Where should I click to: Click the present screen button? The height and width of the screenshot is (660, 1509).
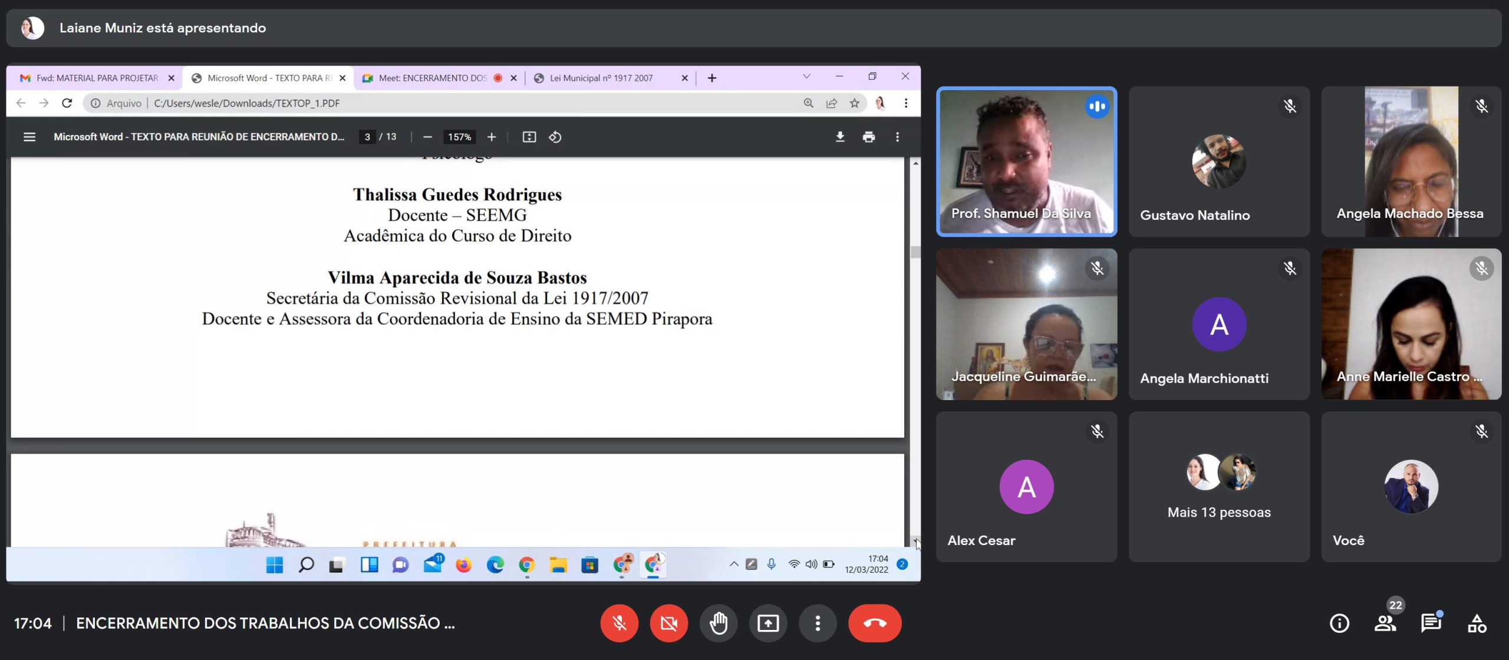pos(767,623)
